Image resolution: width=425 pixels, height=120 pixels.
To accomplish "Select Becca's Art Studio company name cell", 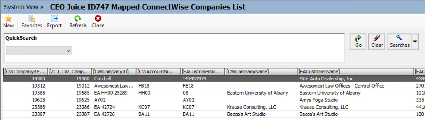I will 261,114.
